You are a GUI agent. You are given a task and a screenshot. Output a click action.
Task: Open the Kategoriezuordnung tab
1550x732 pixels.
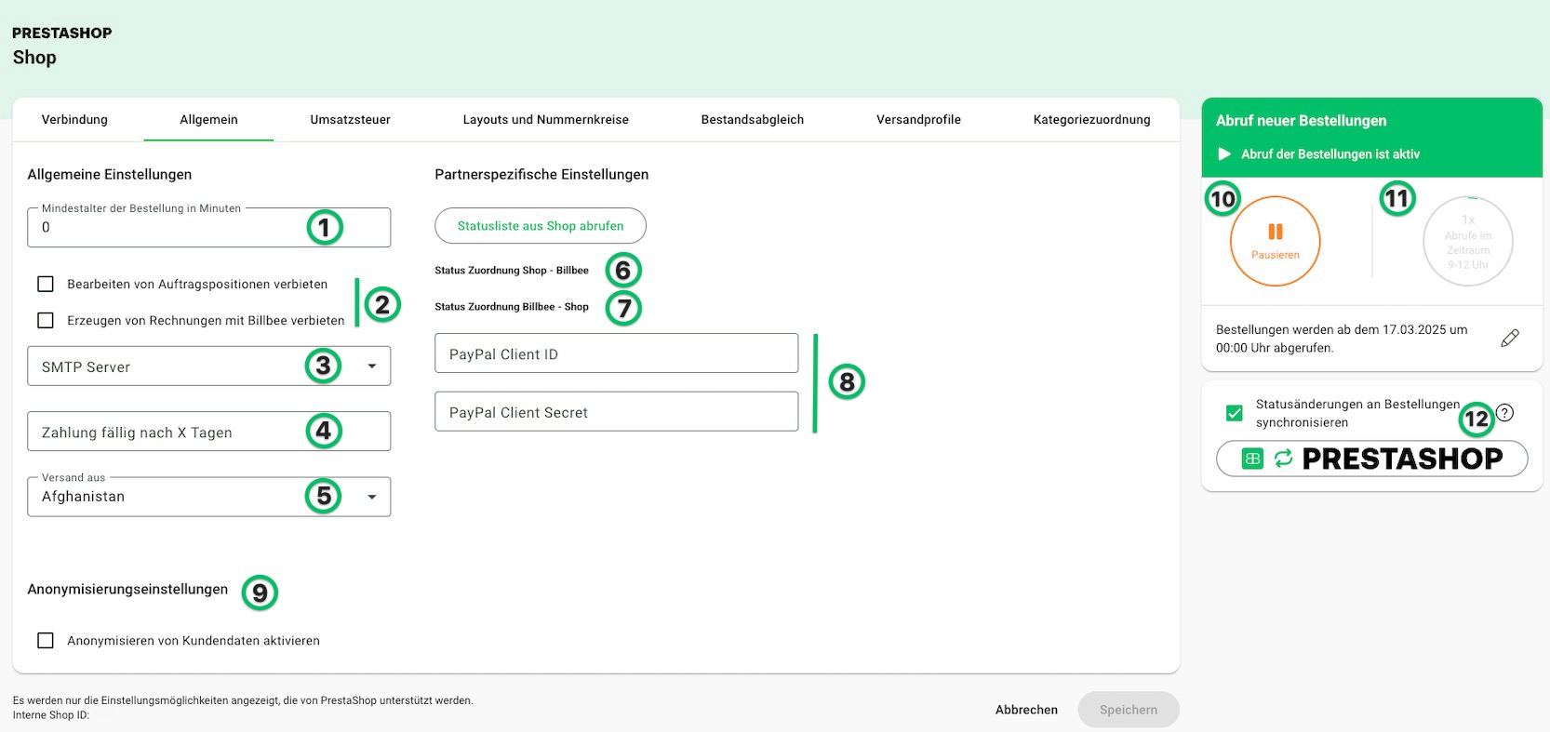(x=1091, y=120)
